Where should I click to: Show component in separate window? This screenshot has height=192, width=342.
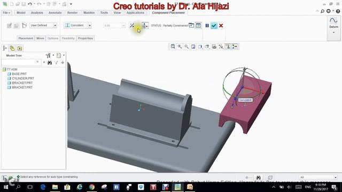point(191,26)
